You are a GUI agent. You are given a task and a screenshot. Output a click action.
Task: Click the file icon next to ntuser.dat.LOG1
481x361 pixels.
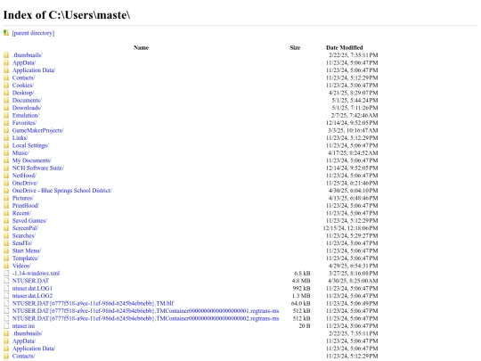pyautogui.click(x=6, y=288)
